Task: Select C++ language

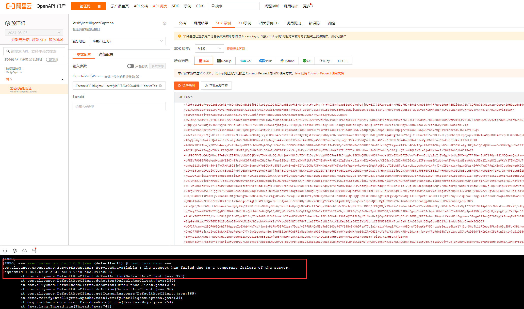Action: [343, 61]
